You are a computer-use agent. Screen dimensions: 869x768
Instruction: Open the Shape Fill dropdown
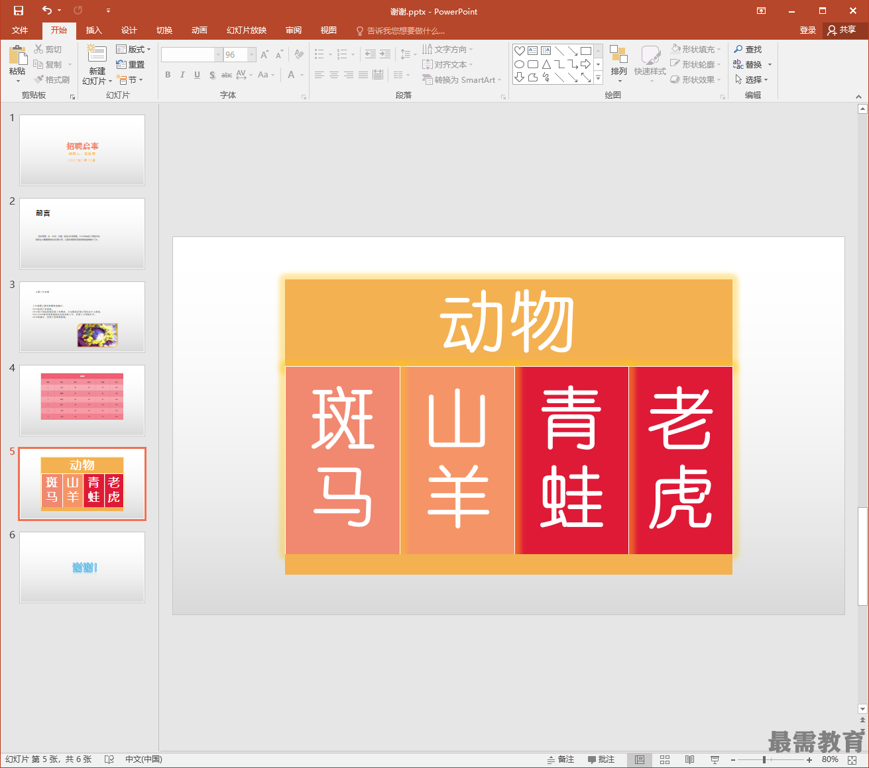point(696,50)
